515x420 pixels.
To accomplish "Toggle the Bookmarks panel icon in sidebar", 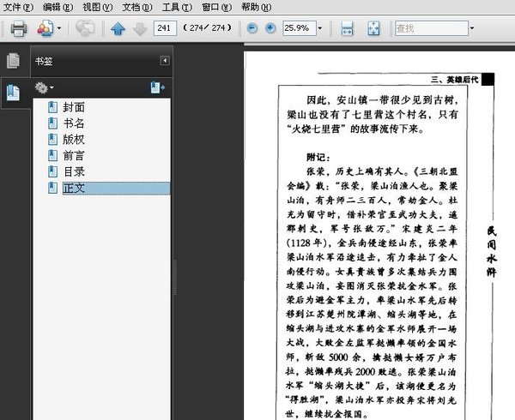I will 13,93.
